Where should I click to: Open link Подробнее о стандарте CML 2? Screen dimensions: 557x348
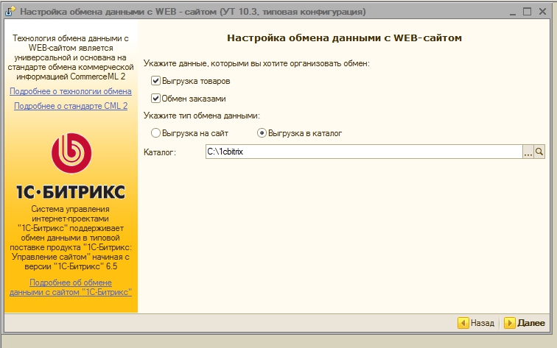click(x=71, y=106)
